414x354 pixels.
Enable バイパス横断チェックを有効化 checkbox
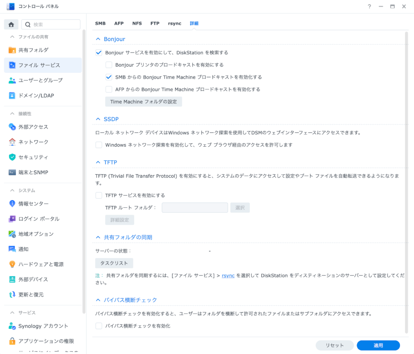(99, 326)
